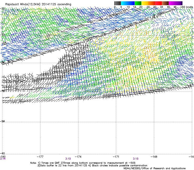Click the magenta 40-45 knots color segment
This screenshot has width=194, height=170.
(172, 3)
